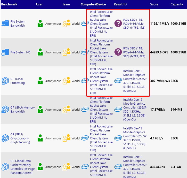
Task: Click the purple question mark icon in File System Bandwidth row
Action: coord(118,24)
